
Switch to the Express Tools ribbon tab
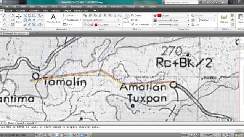coord(81,11)
